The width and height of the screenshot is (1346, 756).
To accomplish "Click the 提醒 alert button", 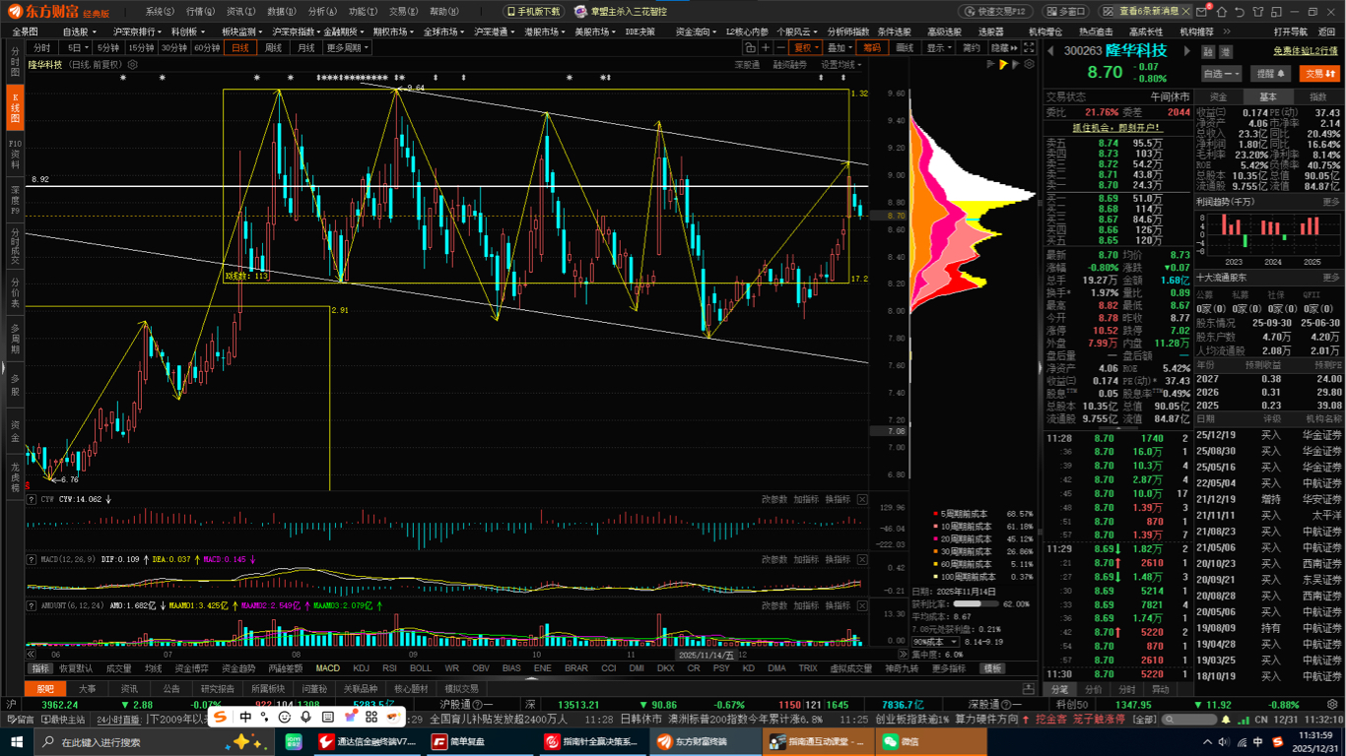I will (1271, 73).
